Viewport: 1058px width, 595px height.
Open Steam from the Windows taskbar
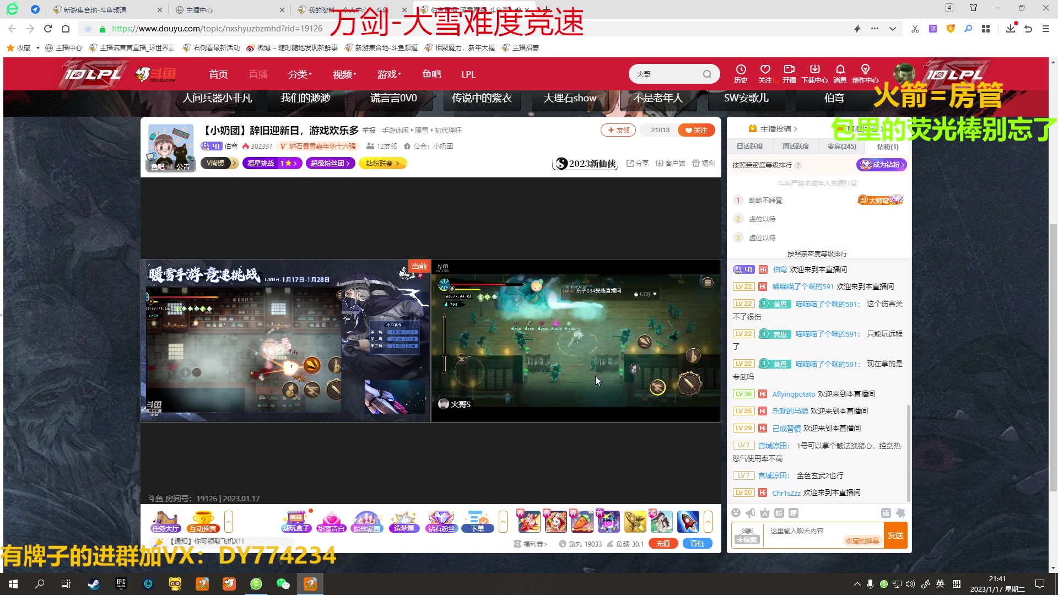pyautogui.click(x=94, y=584)
